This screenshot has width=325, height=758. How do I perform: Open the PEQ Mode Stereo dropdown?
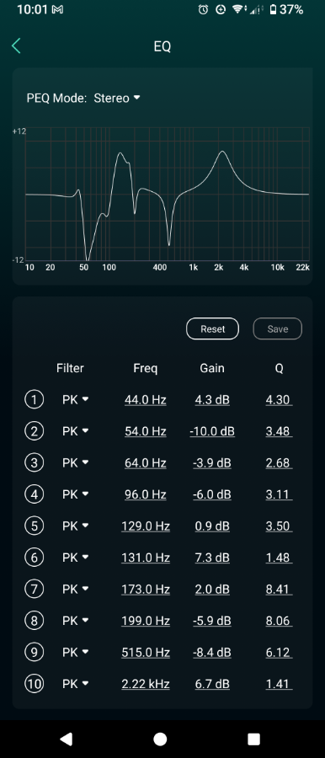tap(116, 99)
